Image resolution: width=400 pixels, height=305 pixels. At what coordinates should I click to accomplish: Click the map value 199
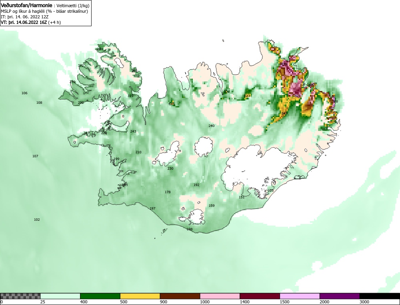tap(116, 159)
